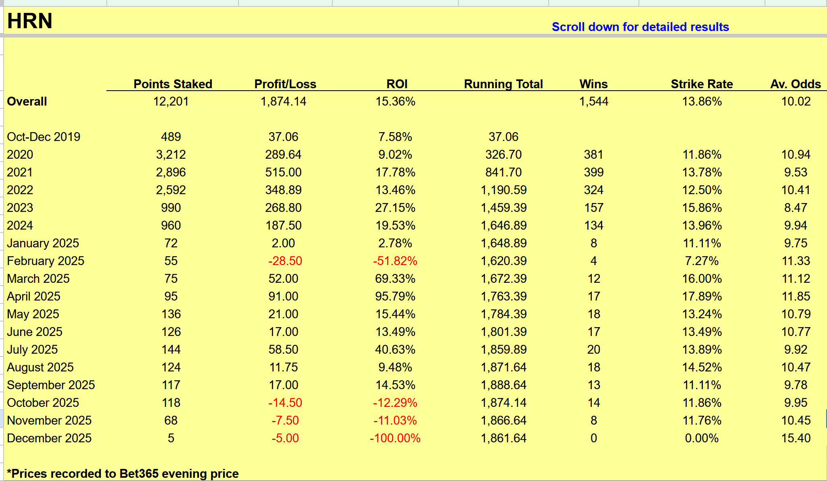The image size is (827, 481).
Task: Click the ROI column header cell
Action: [396, 84]
